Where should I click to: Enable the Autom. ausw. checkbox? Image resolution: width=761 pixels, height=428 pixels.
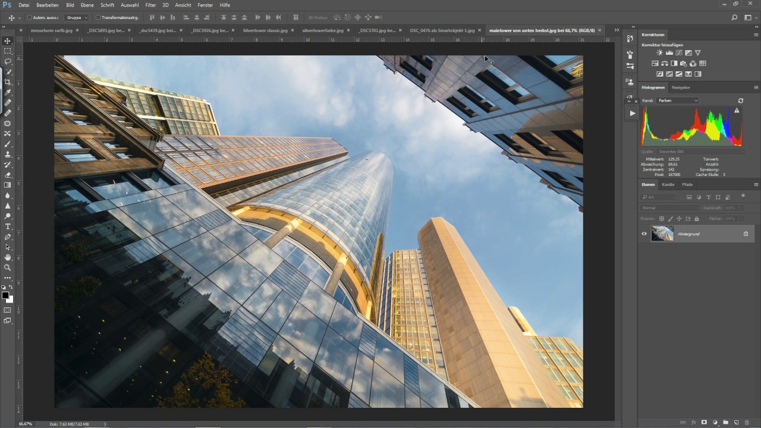click(30, 18)
